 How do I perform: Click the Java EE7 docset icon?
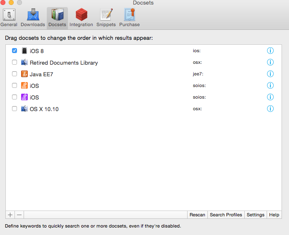coord(24,74)
